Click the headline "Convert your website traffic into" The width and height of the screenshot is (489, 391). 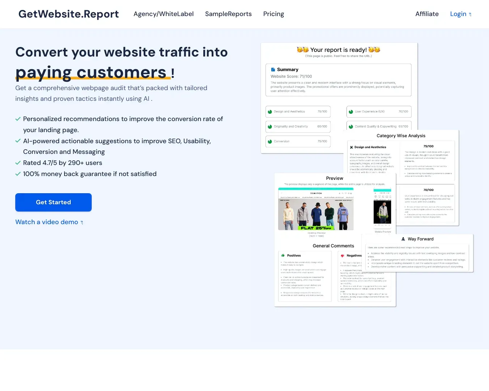click(121, 52)
